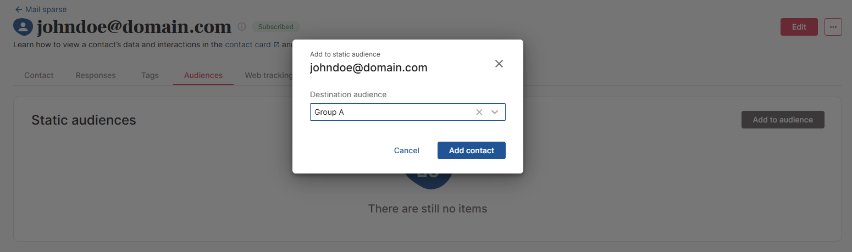Click the Add to audience button

(782, 120)
